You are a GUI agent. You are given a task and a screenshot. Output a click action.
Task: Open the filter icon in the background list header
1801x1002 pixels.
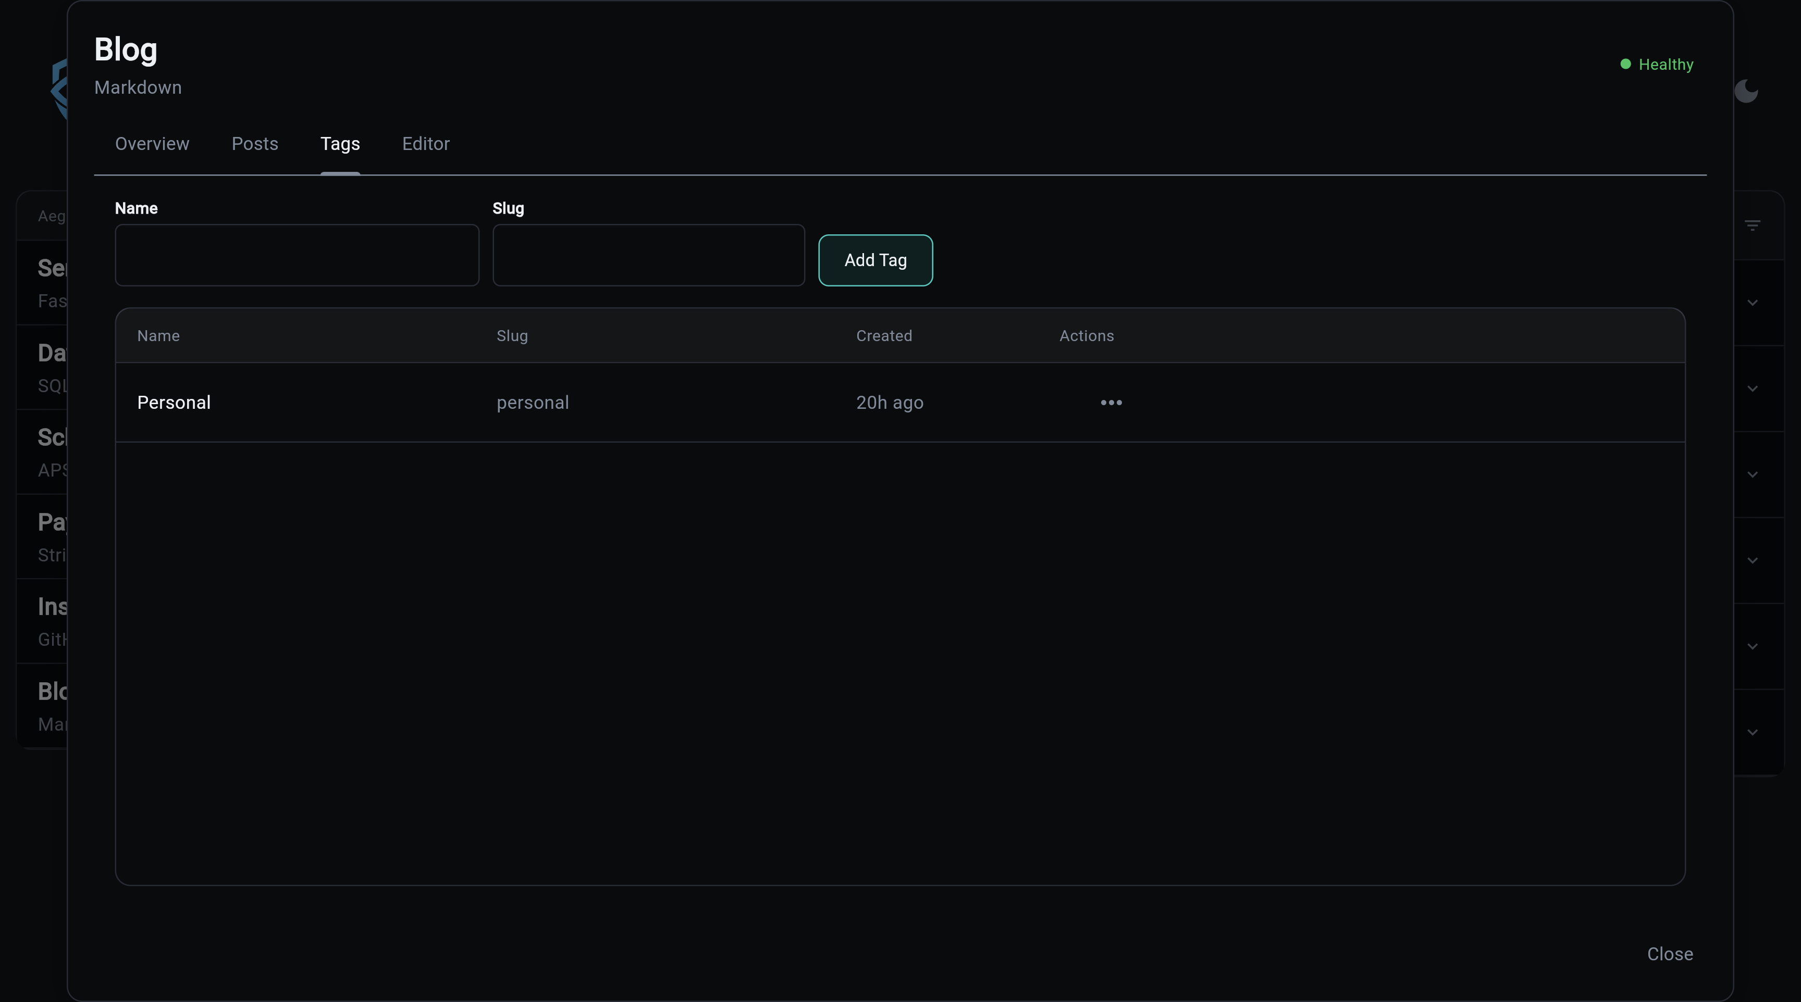click(x=1752, y=226)
